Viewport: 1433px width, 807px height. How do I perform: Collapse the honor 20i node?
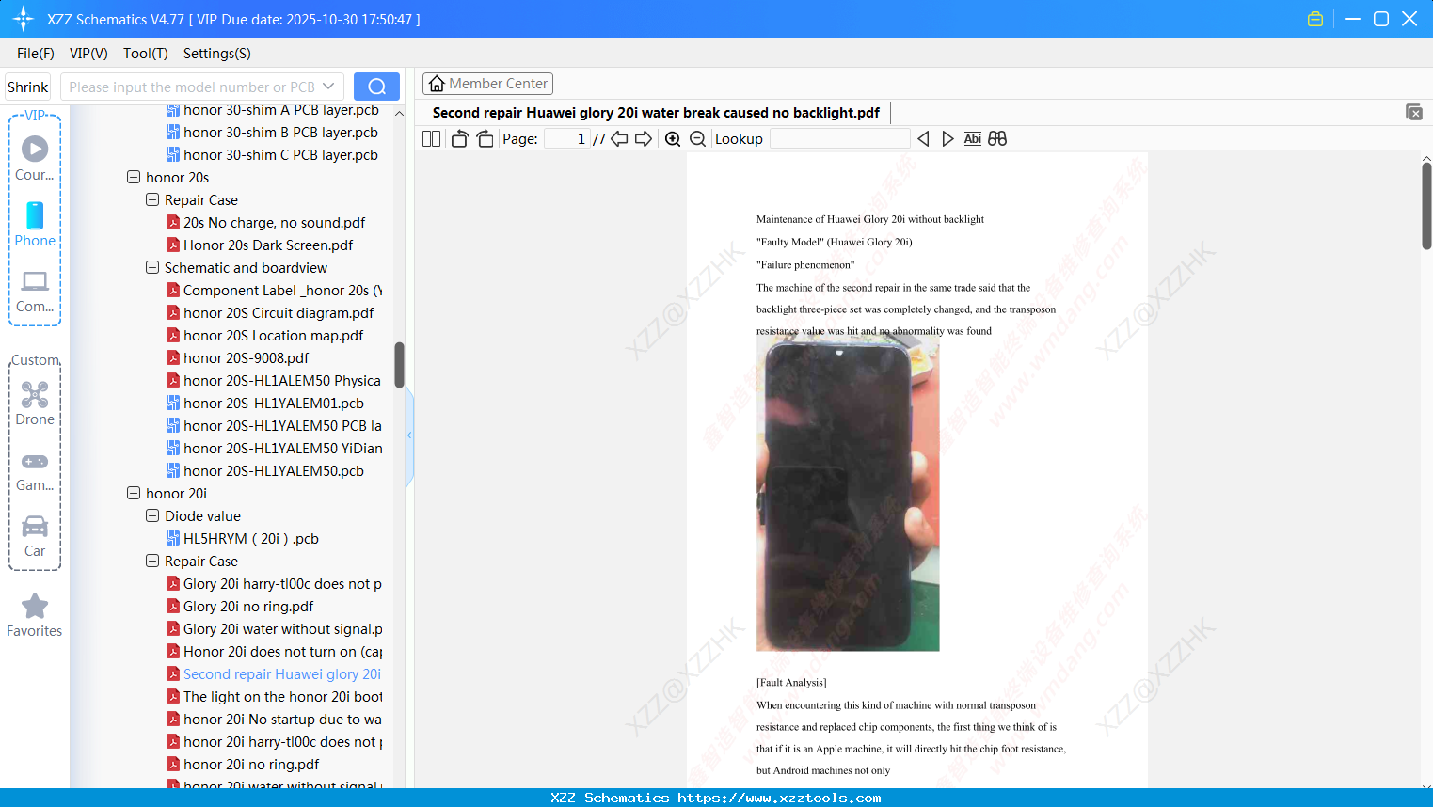[134, 493]
